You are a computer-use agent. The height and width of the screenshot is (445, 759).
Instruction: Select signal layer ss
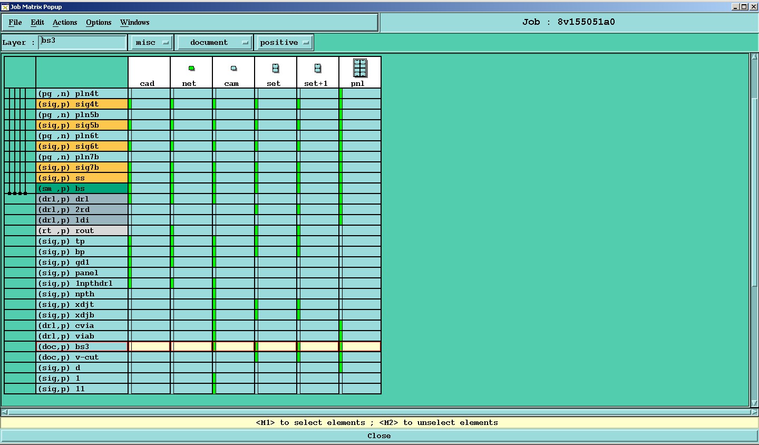(x=82, y=178)
